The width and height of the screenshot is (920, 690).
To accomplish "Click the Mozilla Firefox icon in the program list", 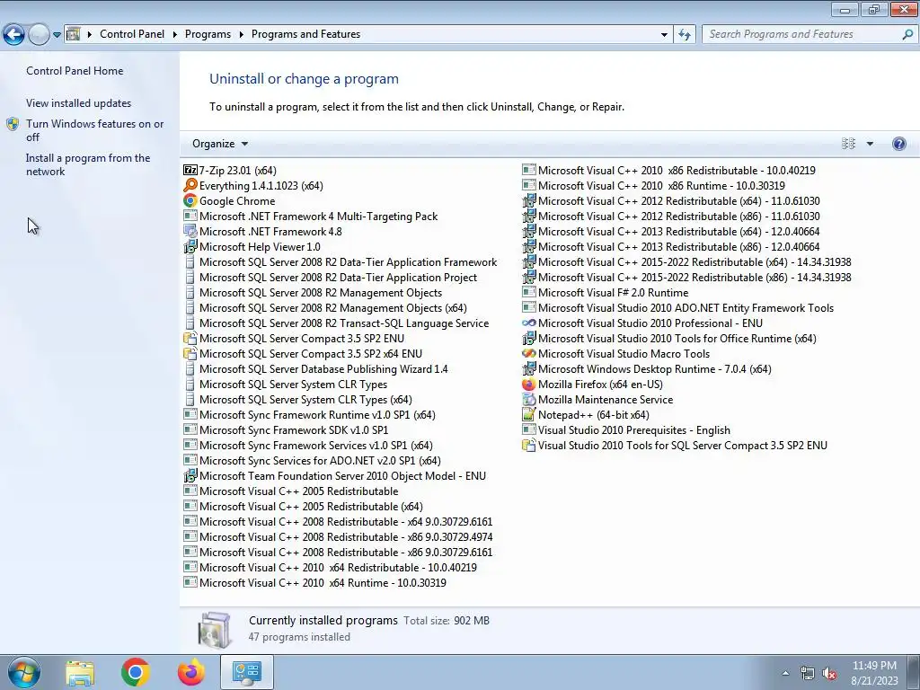I will coord(528,385).
